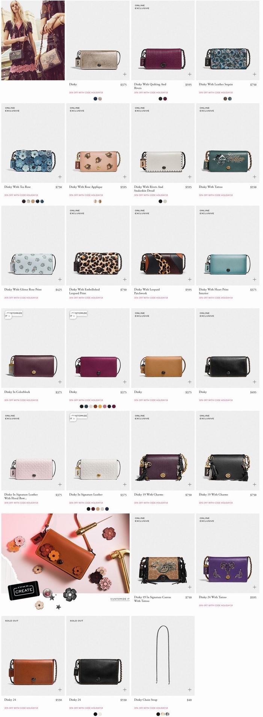Viewport: 263px width, 717px height.
Task: Open plus icon on Dinky With Leopard Patchwork
Action: click(190, 280)
